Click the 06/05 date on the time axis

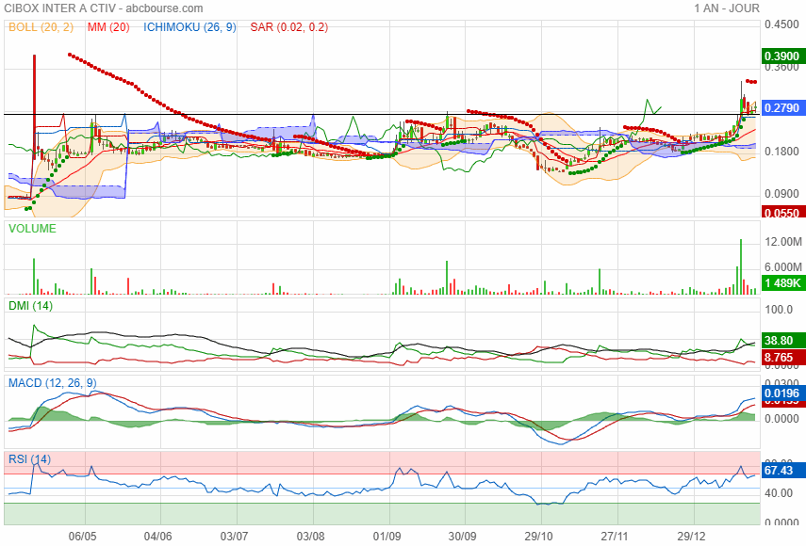(82, 537)
